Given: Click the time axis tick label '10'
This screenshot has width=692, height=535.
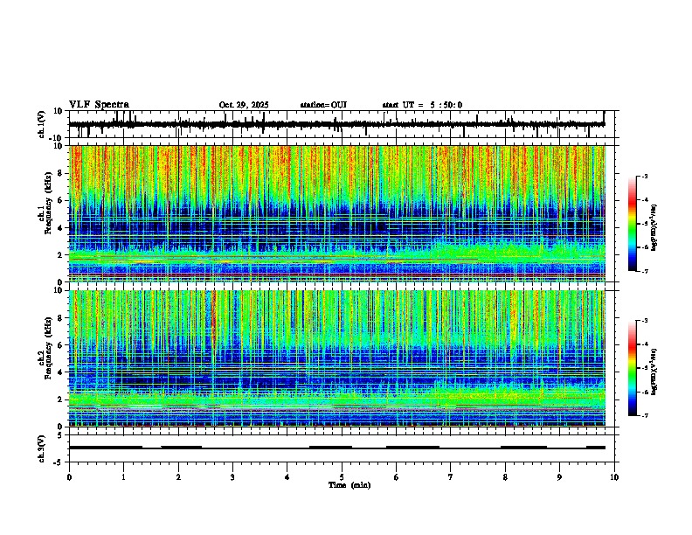Looking at the screenshot, I should [x=614, y=477].
